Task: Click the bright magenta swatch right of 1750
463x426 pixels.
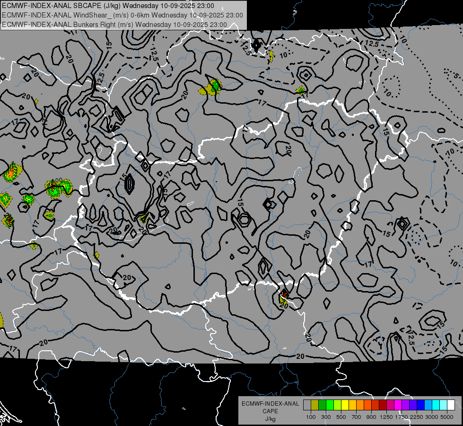Action: point(398,405)
